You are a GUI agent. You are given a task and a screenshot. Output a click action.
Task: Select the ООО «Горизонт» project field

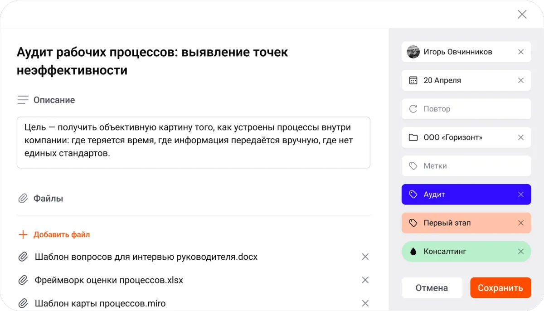[x=453, y=137]
